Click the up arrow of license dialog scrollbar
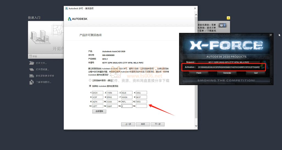The width and height of the screenshot is (282, 150). click(x=196, y=15)
